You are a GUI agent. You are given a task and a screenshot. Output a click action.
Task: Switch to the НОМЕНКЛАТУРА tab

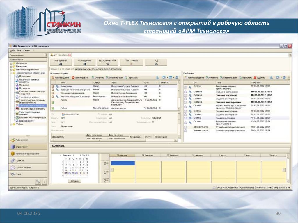(83, 69)
